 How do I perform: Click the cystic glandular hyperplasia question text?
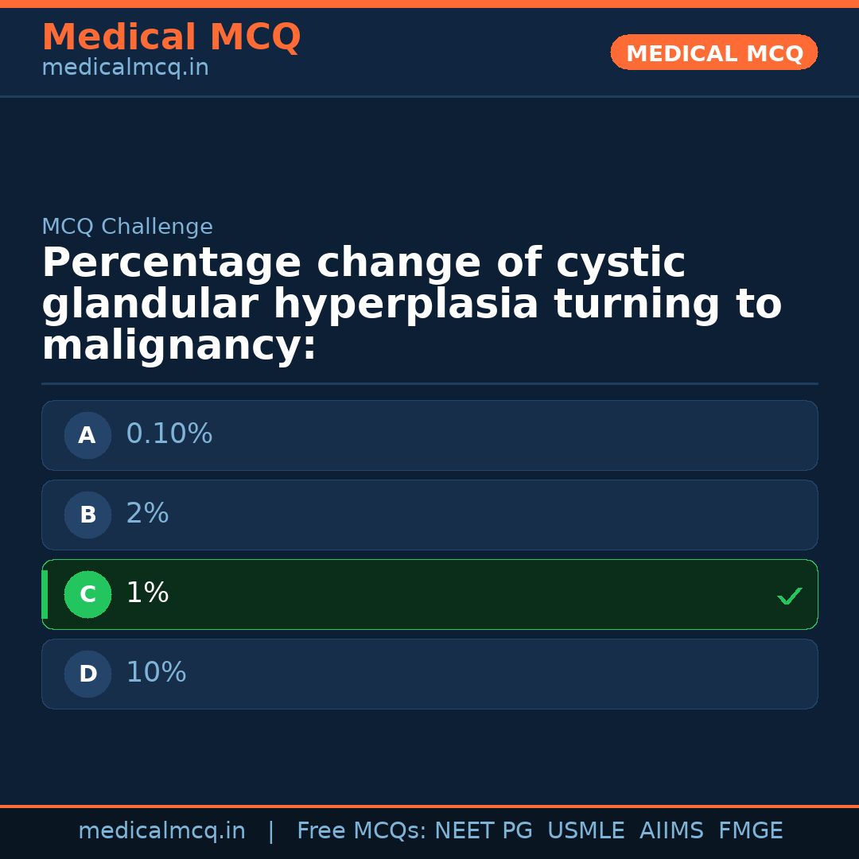pyautogui.click(x=411, y=305)
